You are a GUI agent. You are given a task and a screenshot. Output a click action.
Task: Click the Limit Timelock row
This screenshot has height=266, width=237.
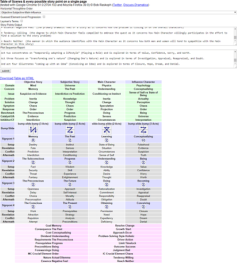(x=125, y=243)
